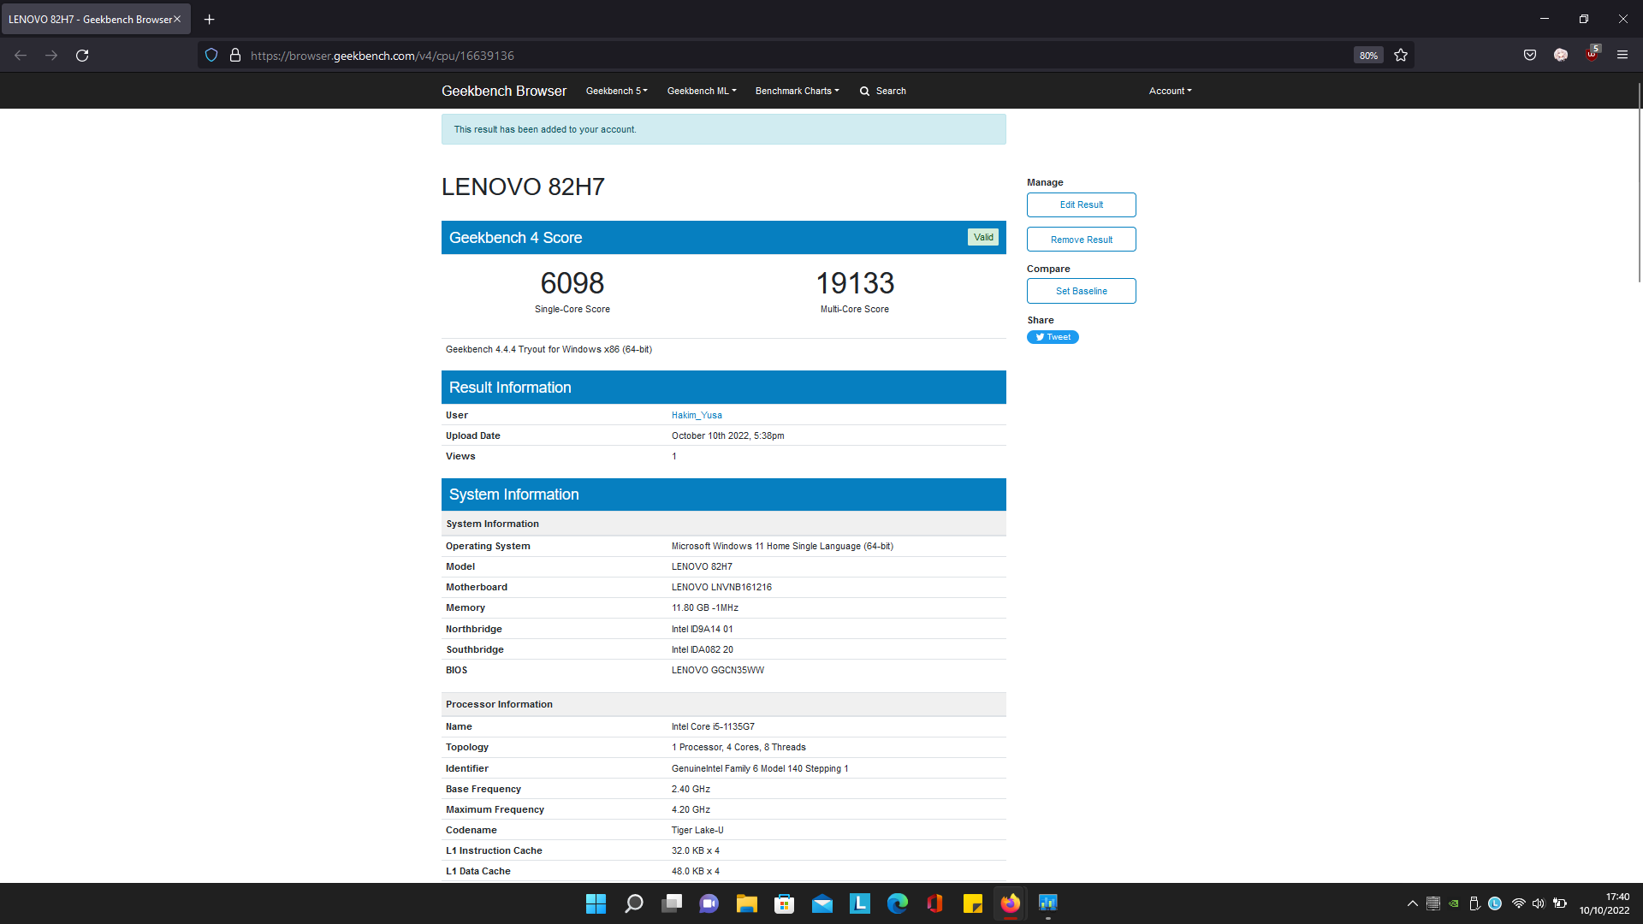This screenshot has height=924, width=1643.
Task: Click the LENOVO LNVNB161216 motherboard value
Action: point(721,587)
